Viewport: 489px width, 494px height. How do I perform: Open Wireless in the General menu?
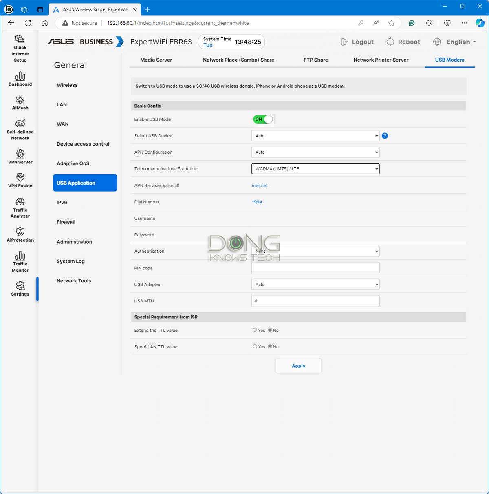coord(67,85)
